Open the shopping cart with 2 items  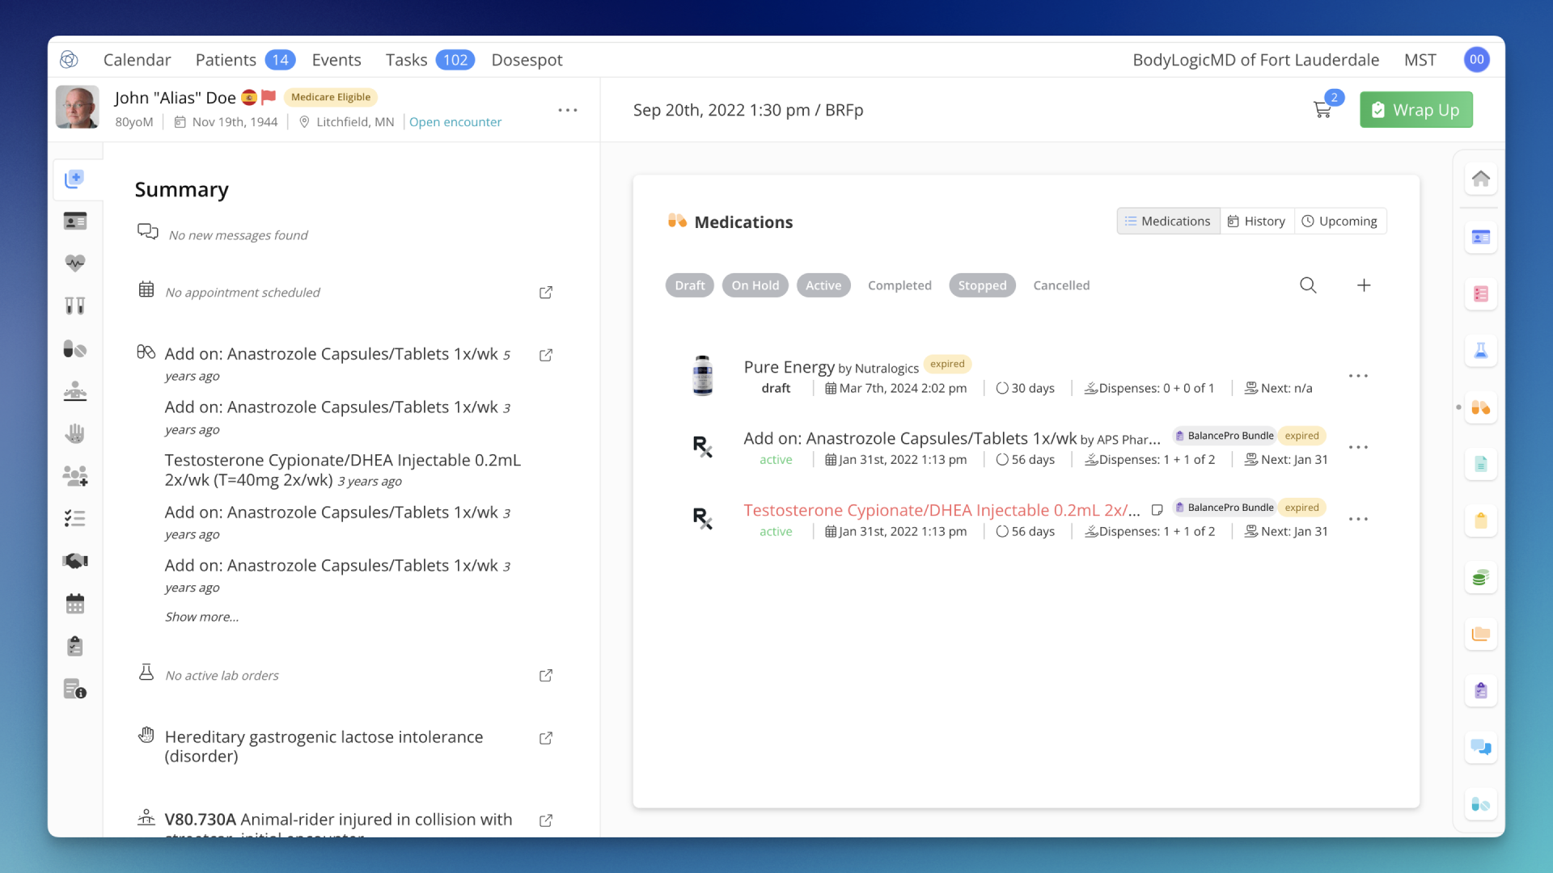point(1323,109)
